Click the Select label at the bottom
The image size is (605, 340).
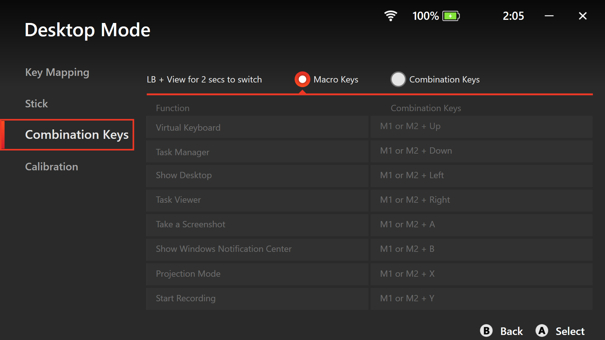pos(570,331)
